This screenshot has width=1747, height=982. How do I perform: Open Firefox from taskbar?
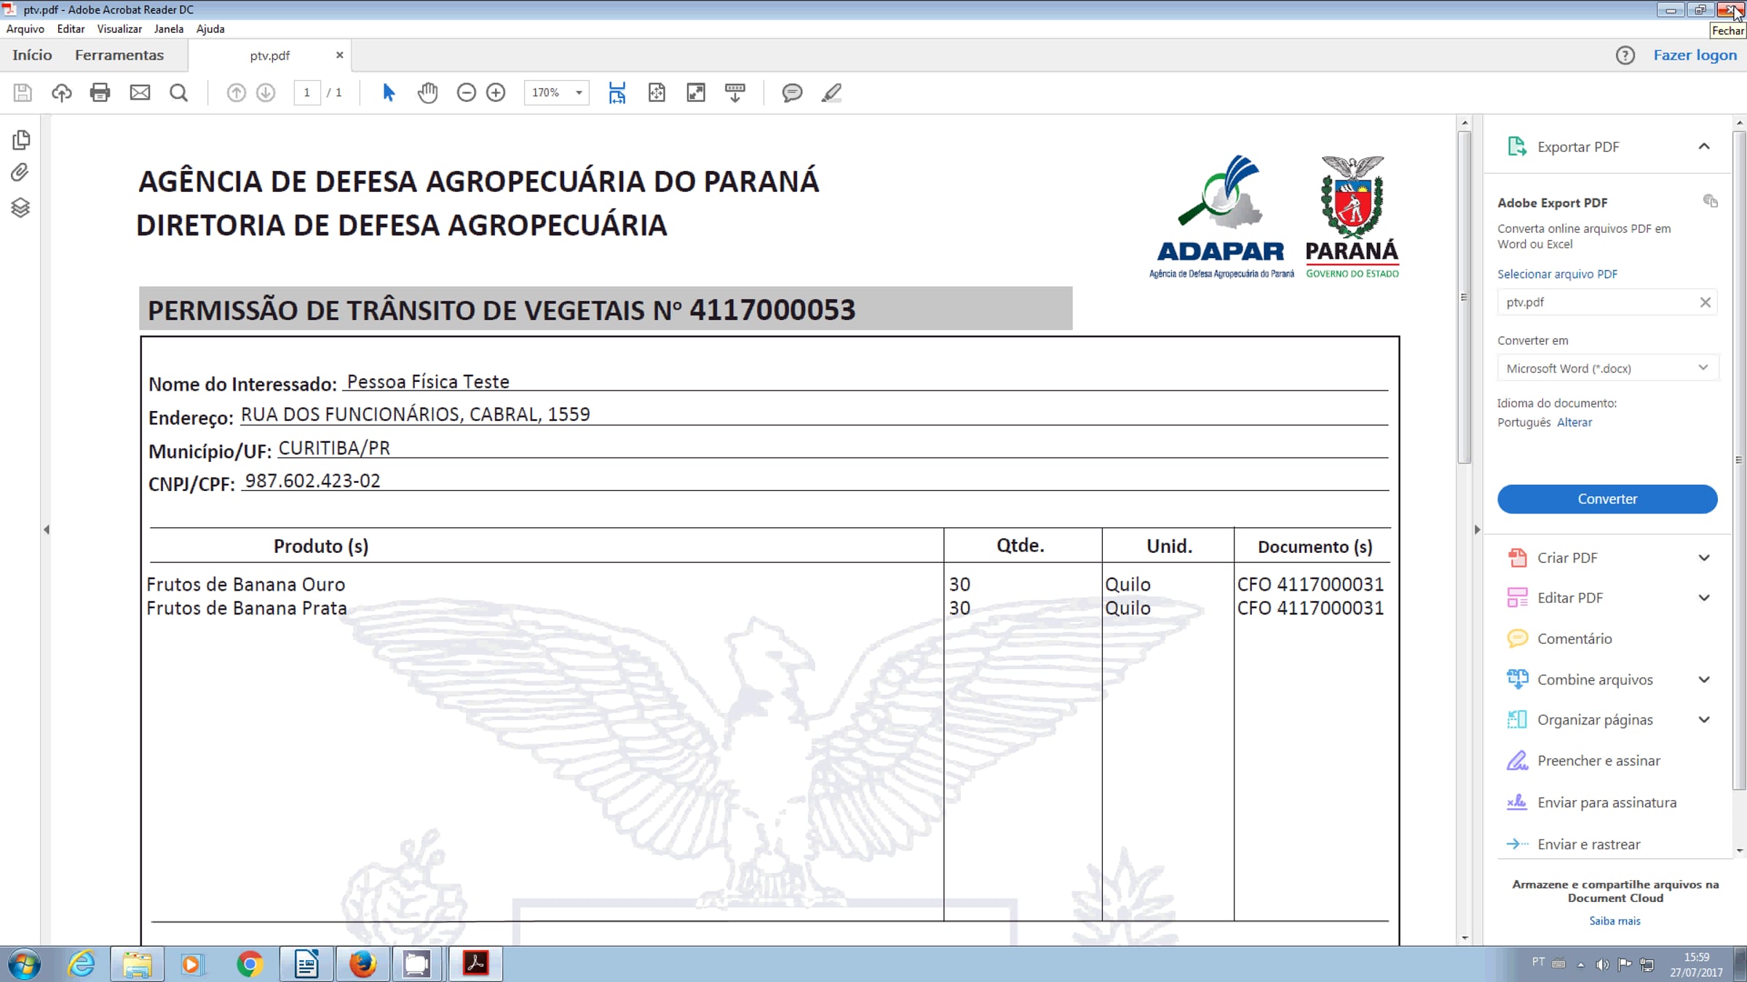point(362,965)
